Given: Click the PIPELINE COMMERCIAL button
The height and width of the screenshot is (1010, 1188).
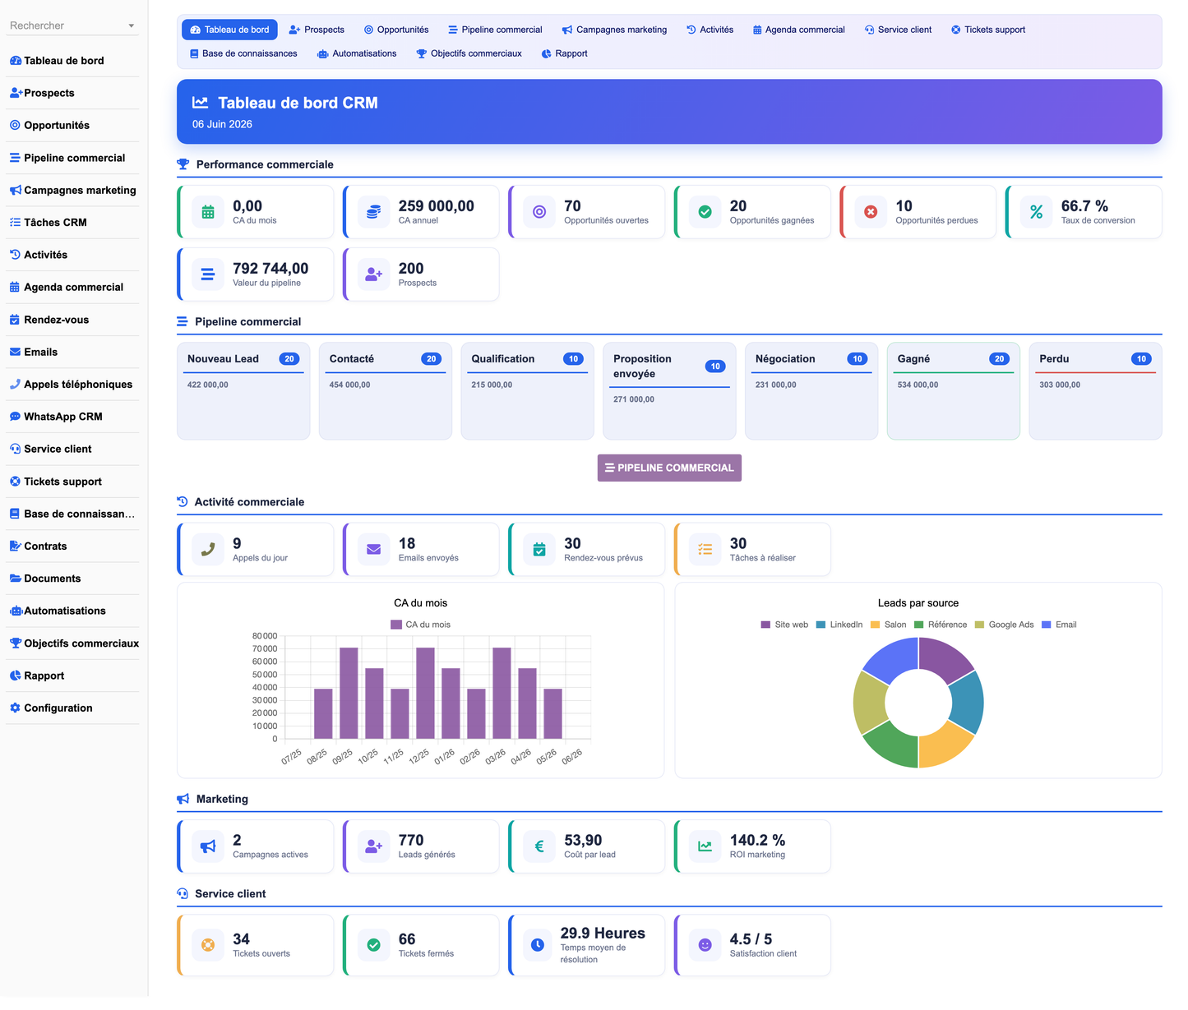Looking at the screenshot, I should (x=669, y=468).
